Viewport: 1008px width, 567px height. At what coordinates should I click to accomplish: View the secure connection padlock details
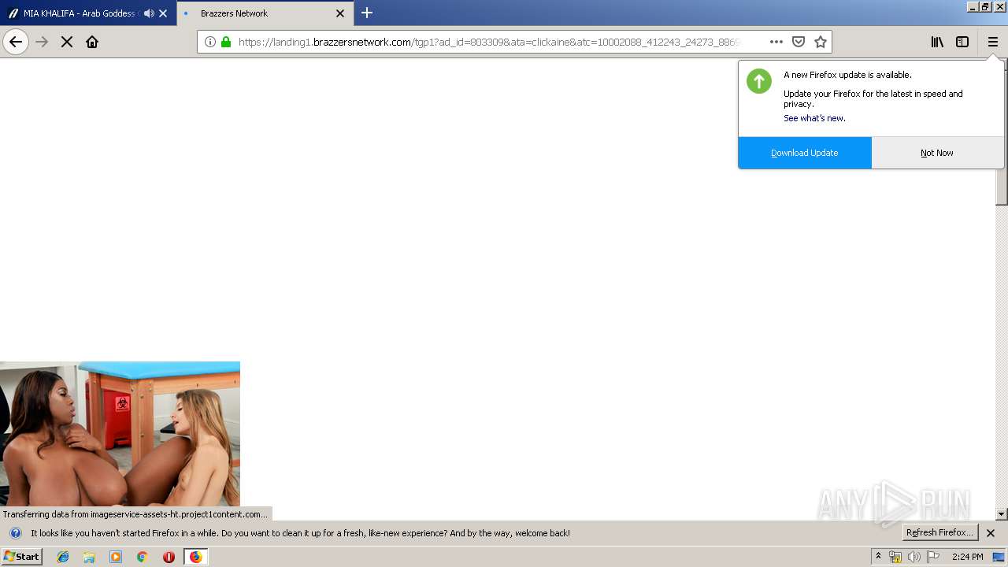coord(226,42)
